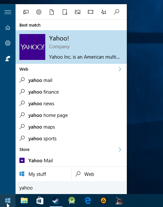Screen dimensions: 163x207
Task: Select the 'yahoo news' suggestion
Action: (71, 104)
